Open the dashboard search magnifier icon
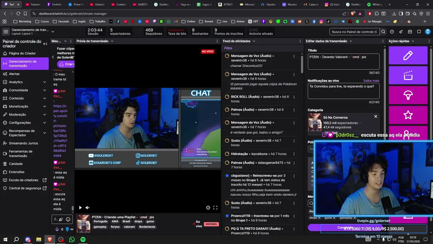This screenshot has width=433, height=244. click(383, 32)
